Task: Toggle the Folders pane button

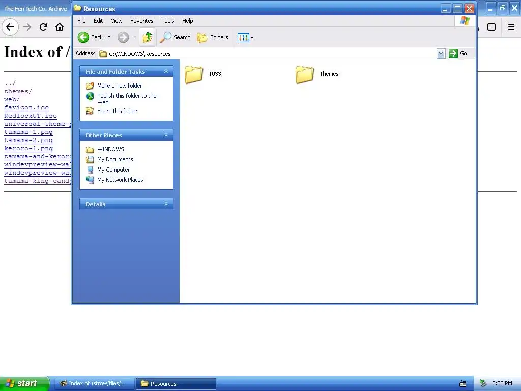Action: tap(212, 37)
